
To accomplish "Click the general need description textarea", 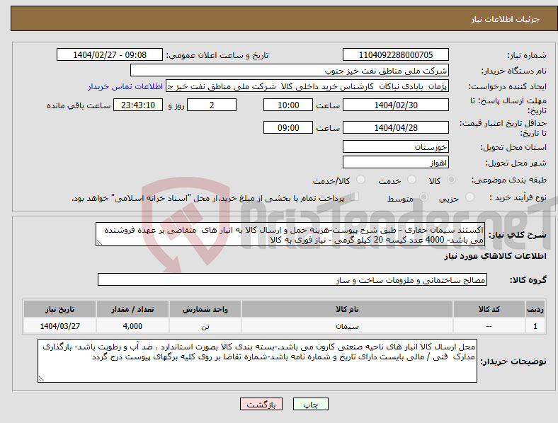I will (x=290, y=235).
